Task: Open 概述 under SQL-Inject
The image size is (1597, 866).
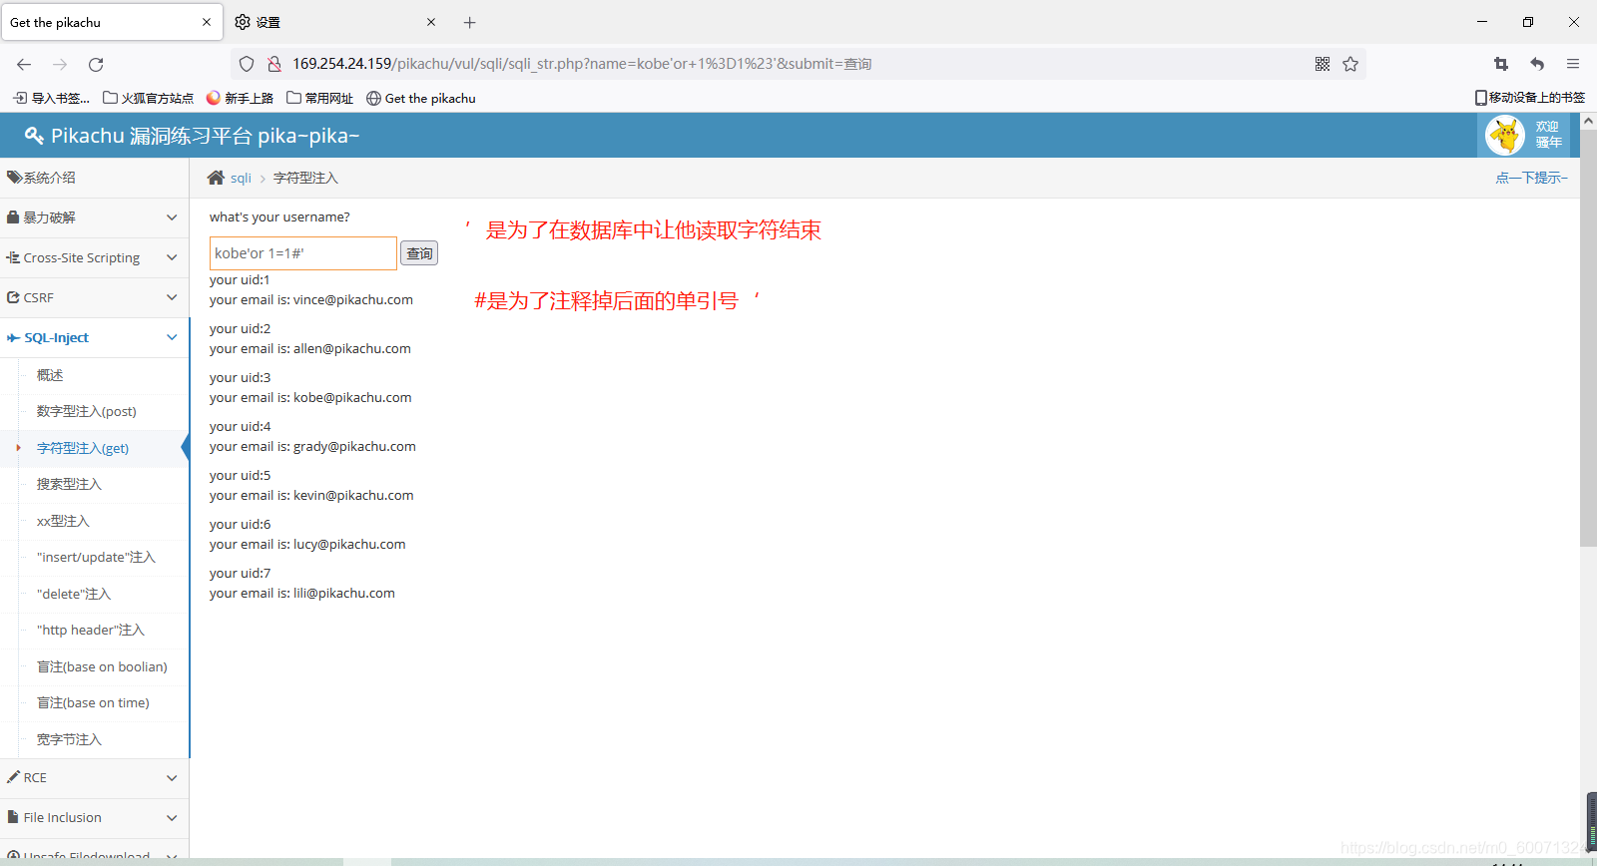Action: (x=50, y=375)
